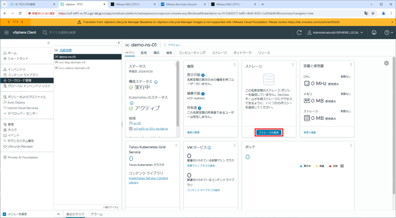The image size is (396, 218).
Task: Go to the next notification banner
Action: [x=22, y=22]
